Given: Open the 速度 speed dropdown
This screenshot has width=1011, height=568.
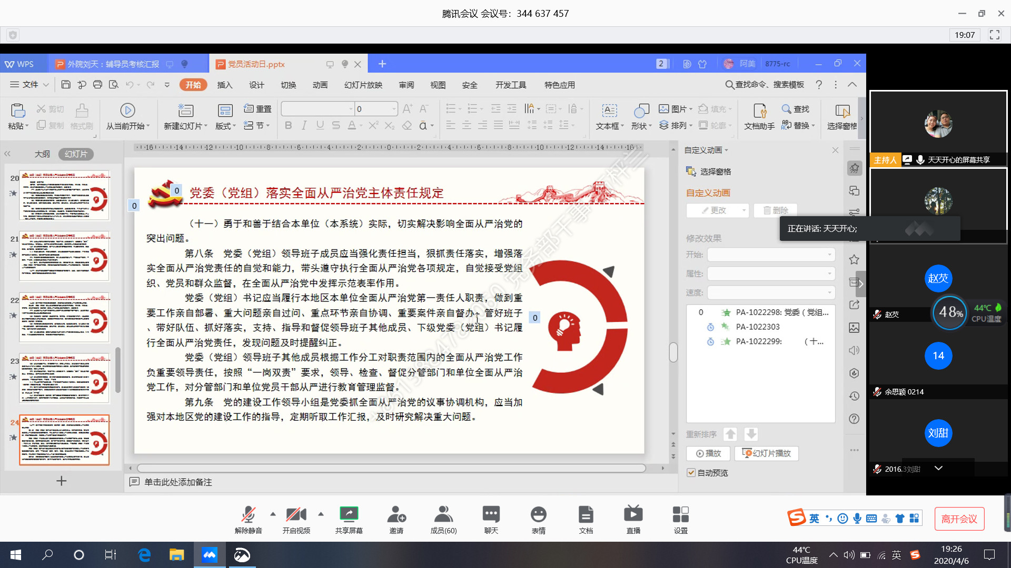Looking at the screenshot, I should (x=771, y=292).
